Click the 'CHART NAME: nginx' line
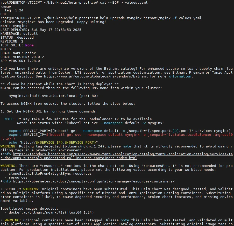Viewport: 234px width, 226px height. [18, 53]
